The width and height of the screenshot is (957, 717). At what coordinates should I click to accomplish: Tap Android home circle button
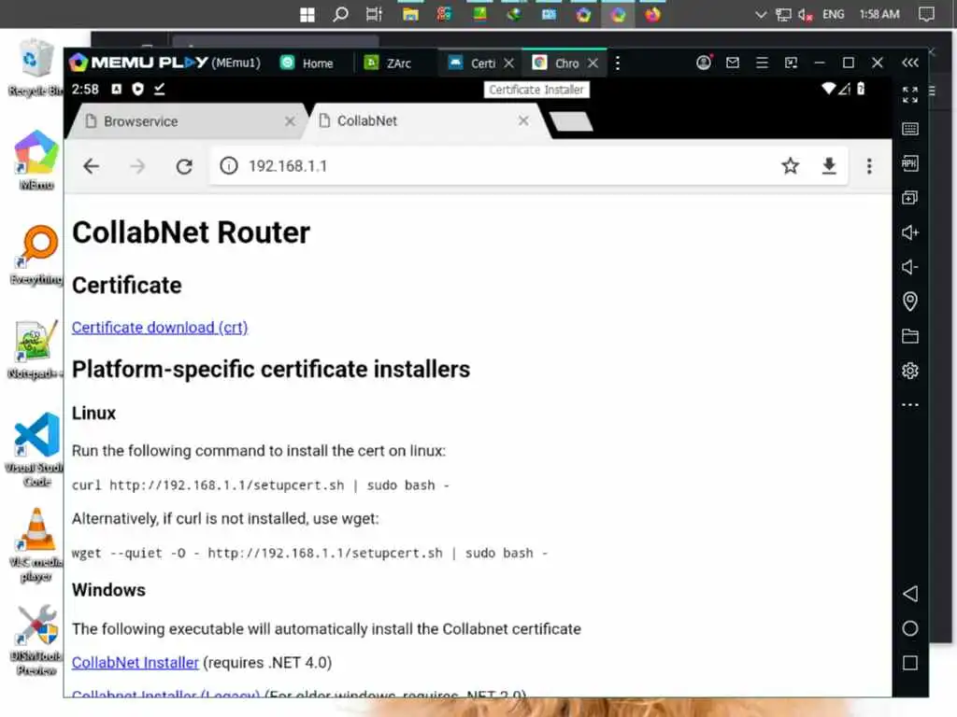910,628
